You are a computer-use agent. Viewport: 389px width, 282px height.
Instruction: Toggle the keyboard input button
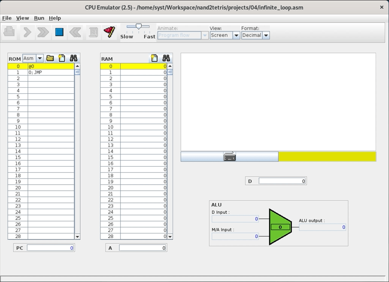229,157
